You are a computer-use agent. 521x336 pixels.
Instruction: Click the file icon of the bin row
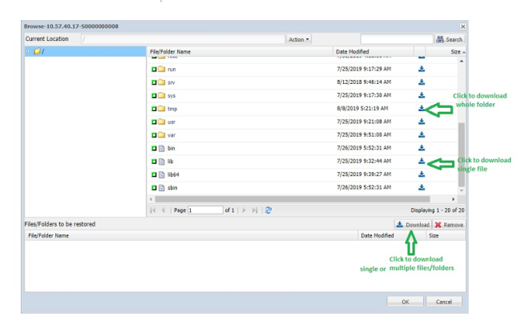click(161, 148)
